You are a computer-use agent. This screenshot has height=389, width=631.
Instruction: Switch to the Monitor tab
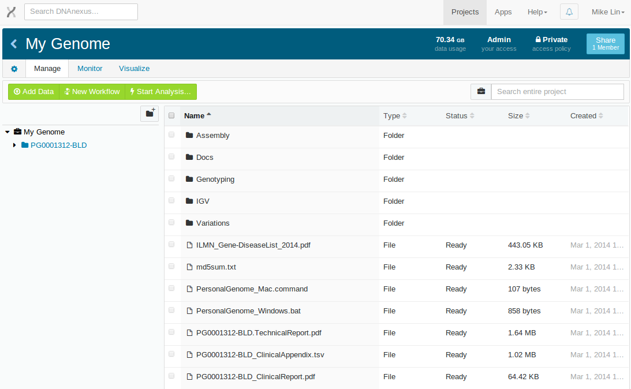89,68
